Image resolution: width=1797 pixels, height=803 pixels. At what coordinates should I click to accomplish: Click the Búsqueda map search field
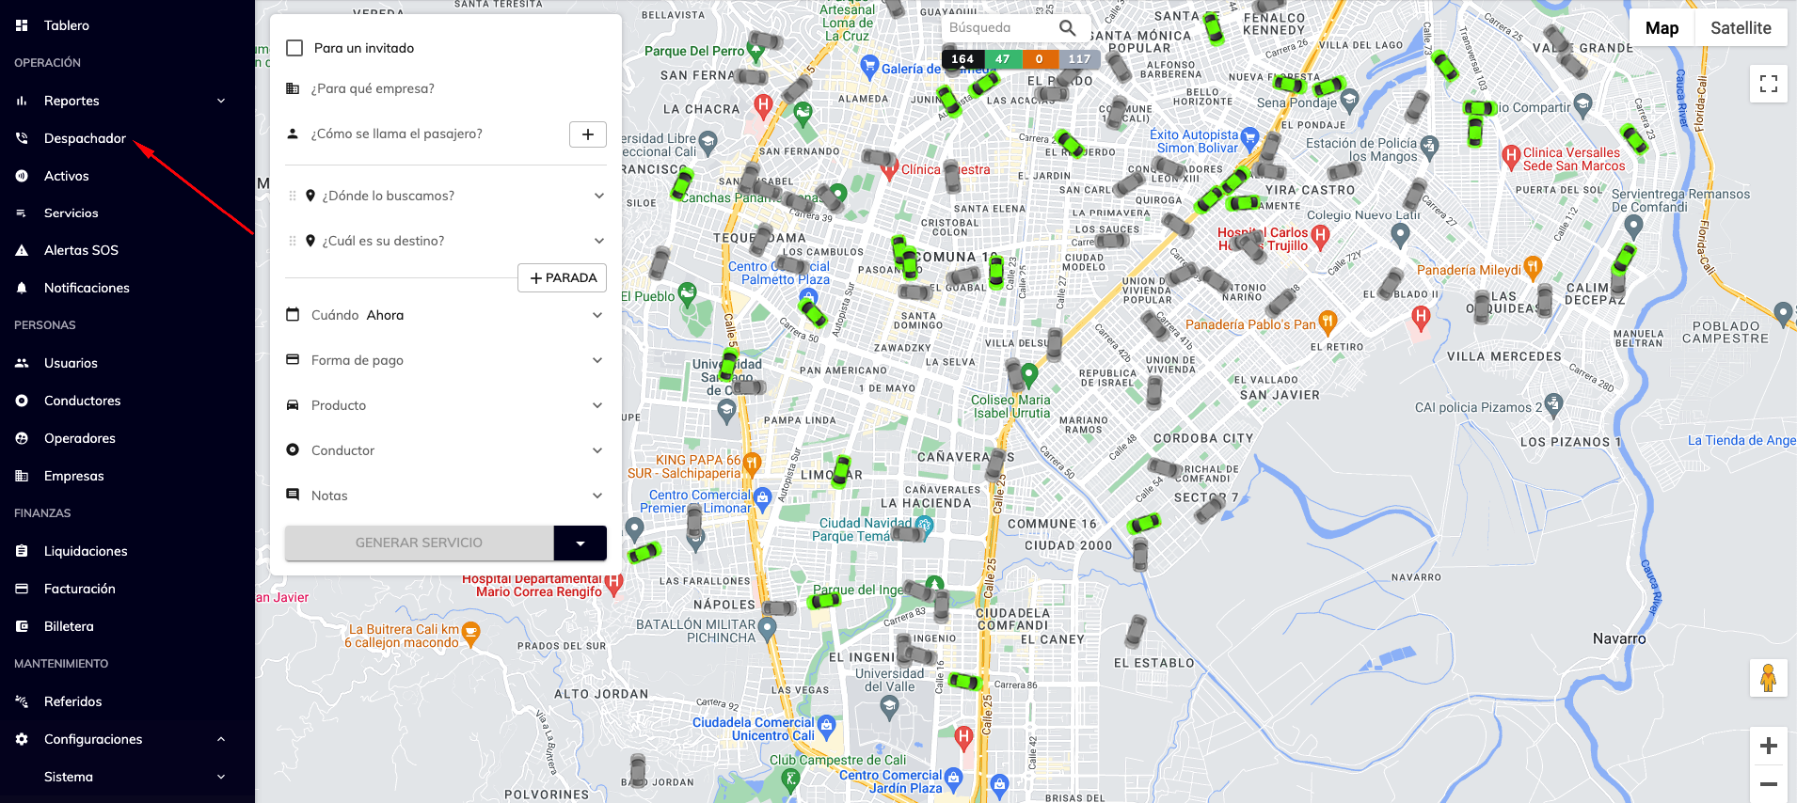point(999,28)
